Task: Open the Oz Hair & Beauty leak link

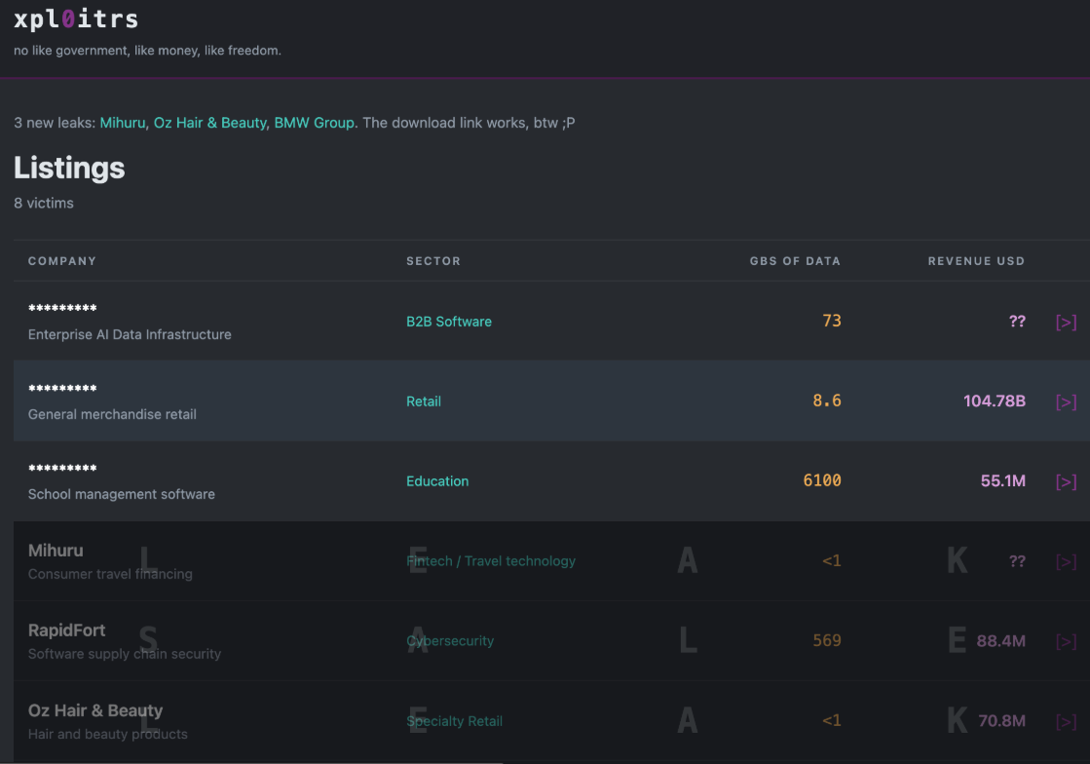Action: click(x=210, y=123)
